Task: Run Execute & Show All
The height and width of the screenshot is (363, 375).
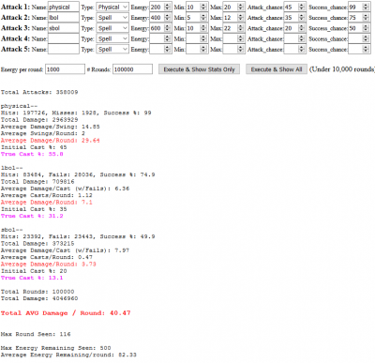Action: (277, 69)
